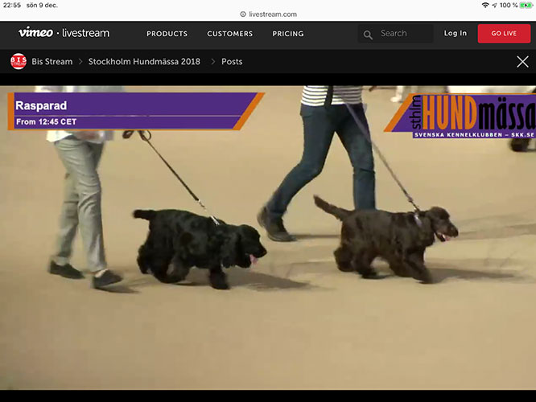Open the Customers menu
This screenshot has width=536, height=402.
pos(229,34)
